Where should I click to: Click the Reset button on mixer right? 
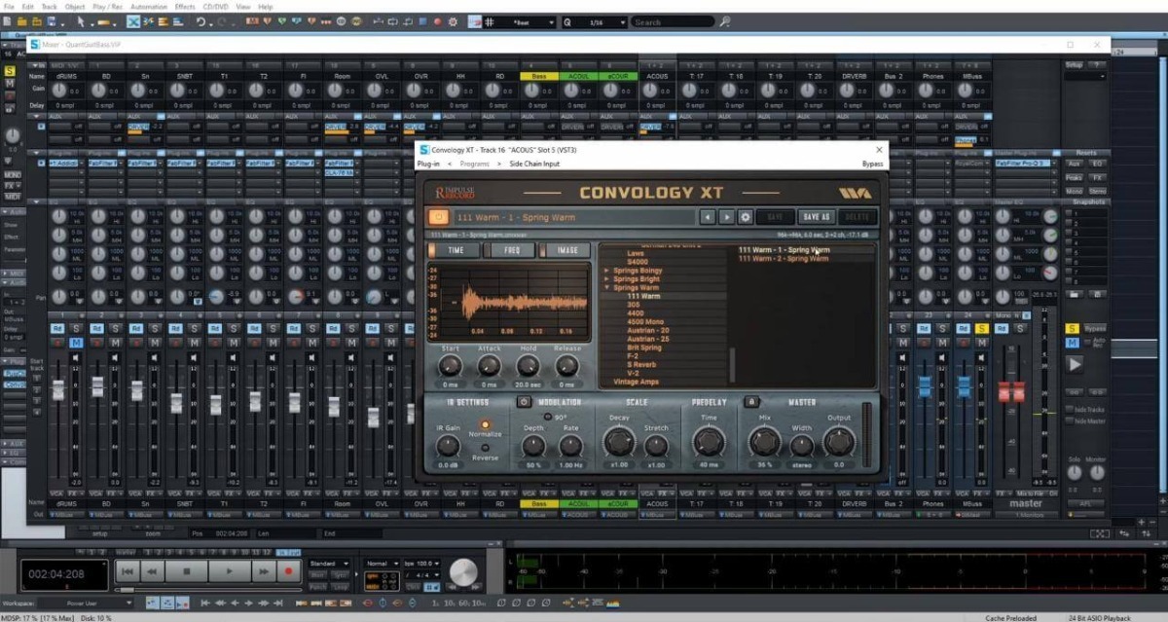tap(1085, 152)
